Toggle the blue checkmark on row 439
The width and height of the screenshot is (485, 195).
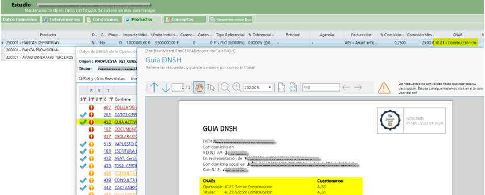pyautogui.click(x=83, y=180)
